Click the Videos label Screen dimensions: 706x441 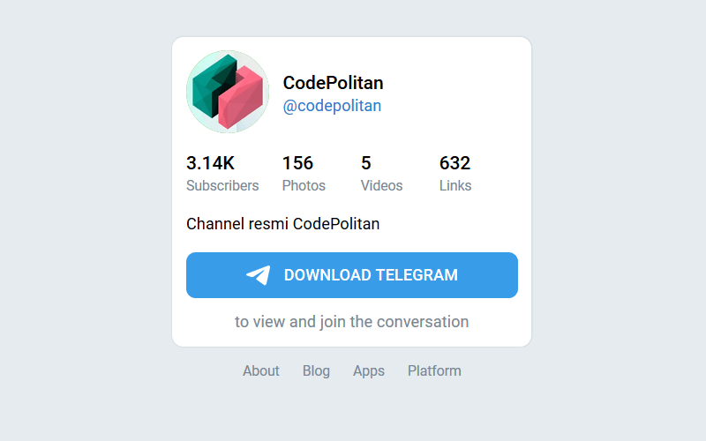pyautogui.click(x=382, y=185)
